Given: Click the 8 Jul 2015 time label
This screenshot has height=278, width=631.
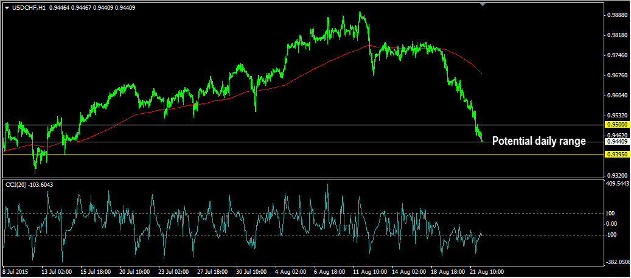Looking at the screenshot, I should (x=15, y=271).
